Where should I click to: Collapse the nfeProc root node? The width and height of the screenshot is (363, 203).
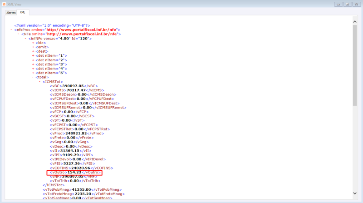coord(11,30)
